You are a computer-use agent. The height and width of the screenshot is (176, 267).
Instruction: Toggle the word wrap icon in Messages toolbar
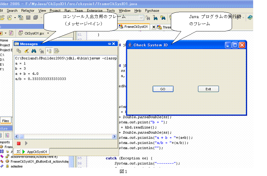49,51
